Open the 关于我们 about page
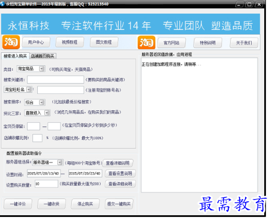272x223 pixels. pyautogui.click(x=244, y=43)
